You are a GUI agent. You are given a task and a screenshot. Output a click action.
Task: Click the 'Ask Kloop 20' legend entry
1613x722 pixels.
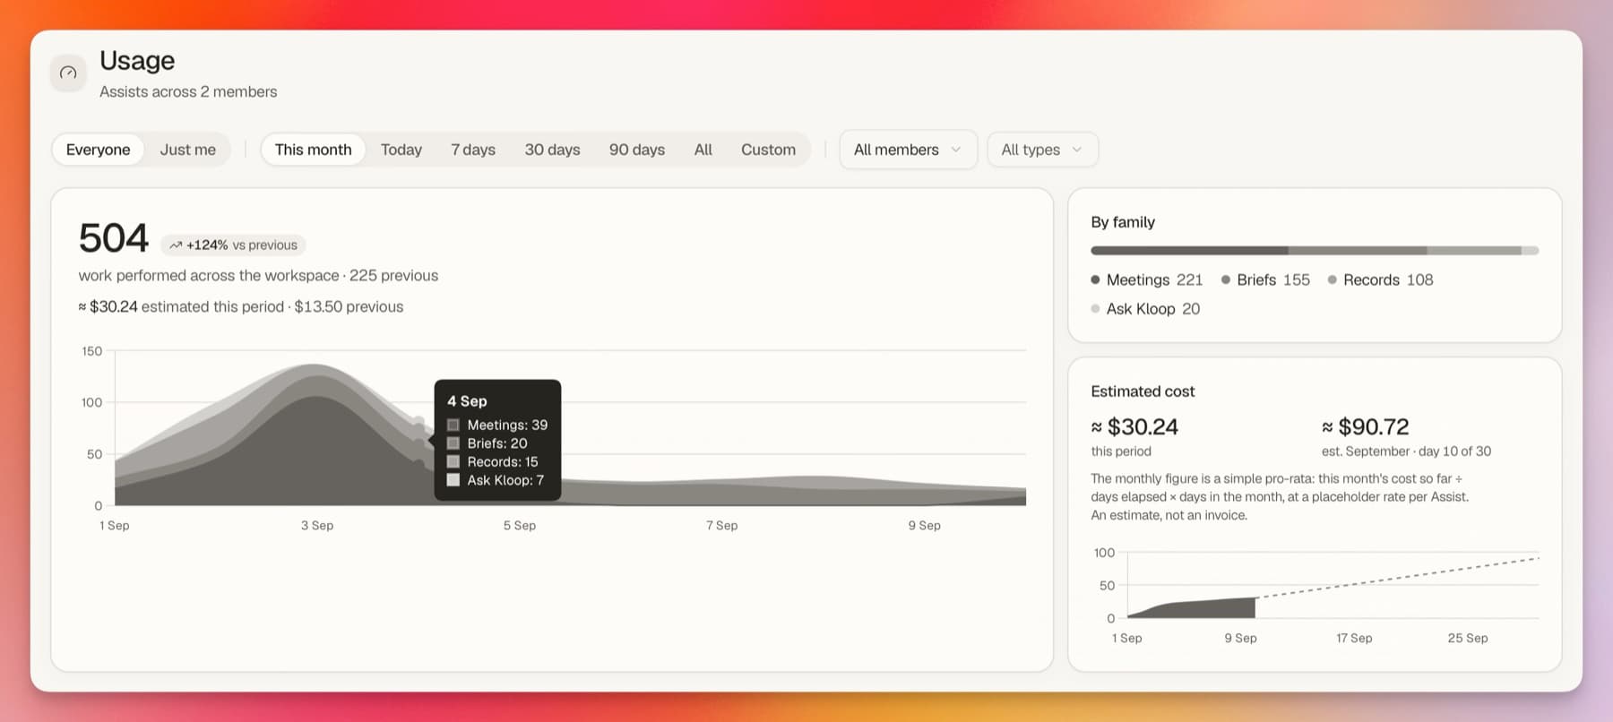pyautogui.click(x=1145, y=308)
